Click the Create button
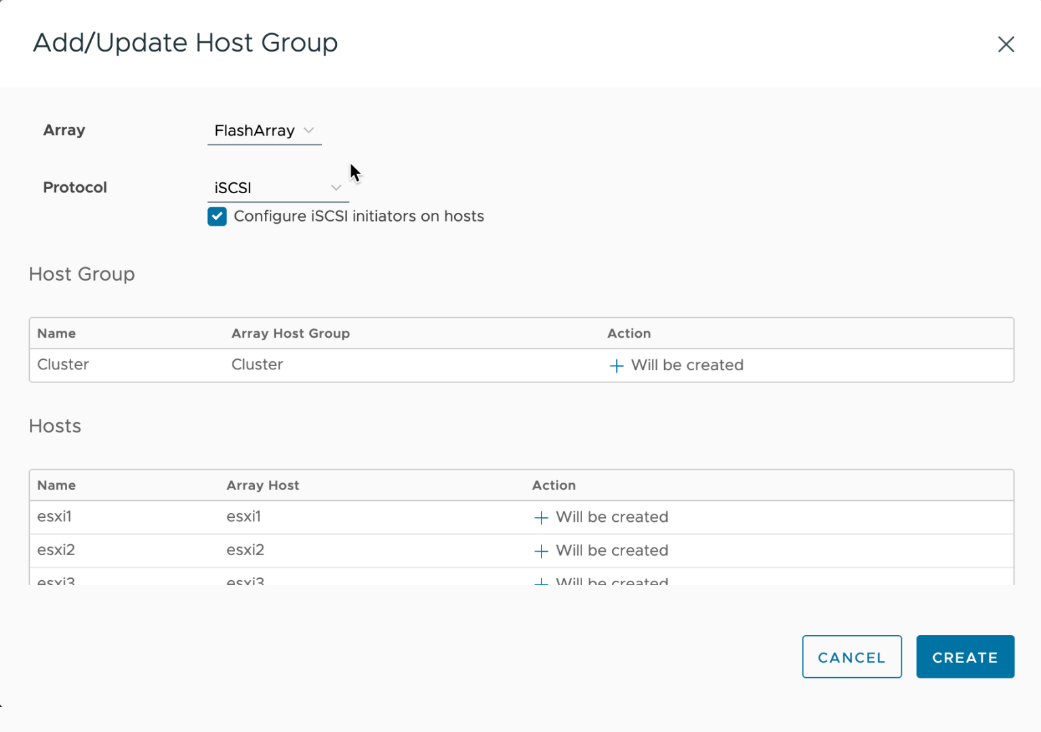 (x=965, y=657)
